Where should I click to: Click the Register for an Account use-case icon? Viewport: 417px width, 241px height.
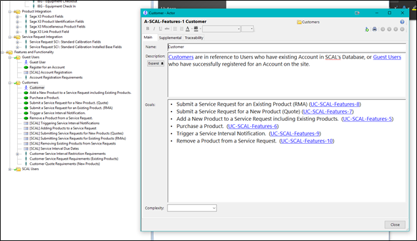coord(26,67)
